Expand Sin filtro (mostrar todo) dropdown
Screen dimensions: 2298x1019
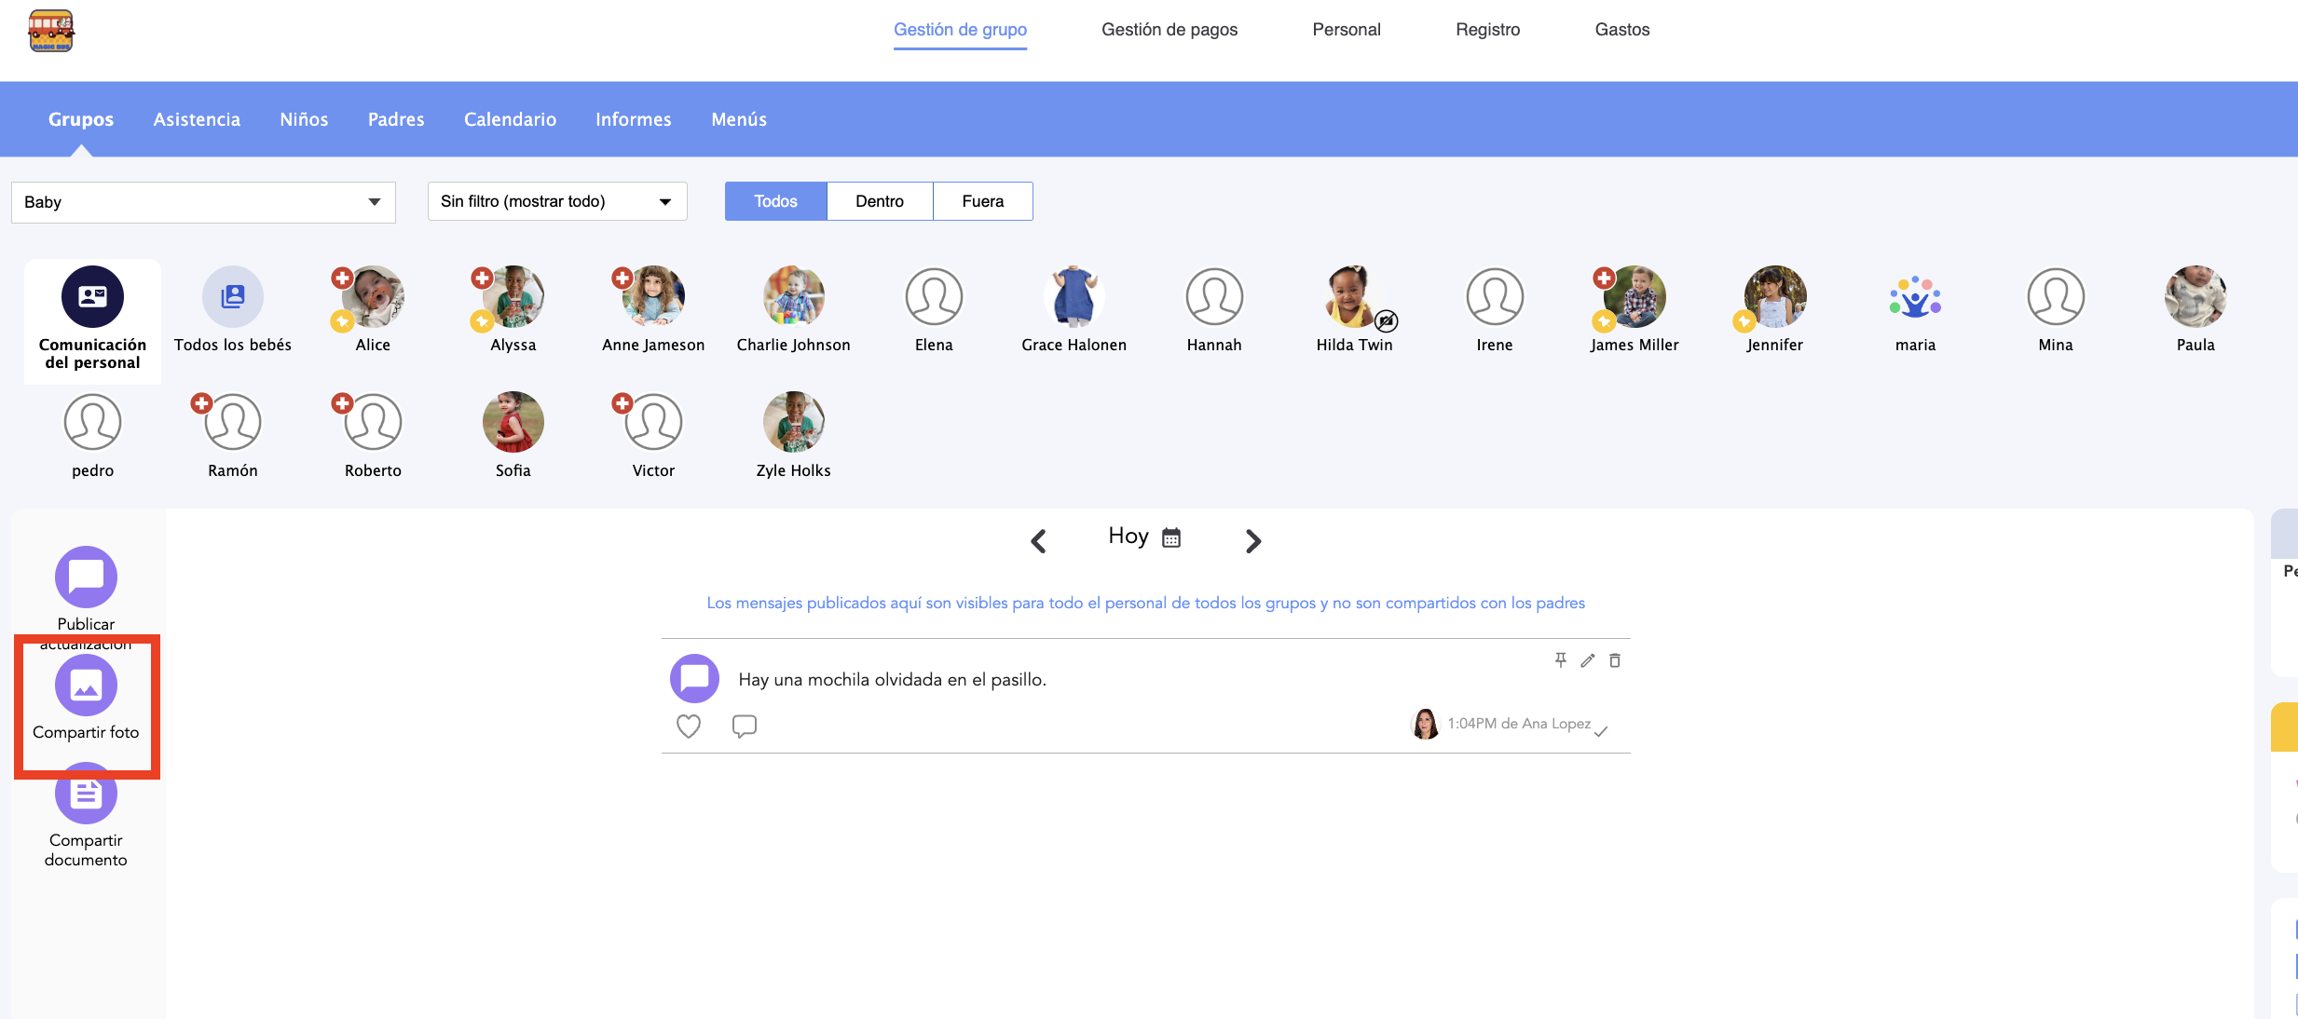tap(556, 201)
